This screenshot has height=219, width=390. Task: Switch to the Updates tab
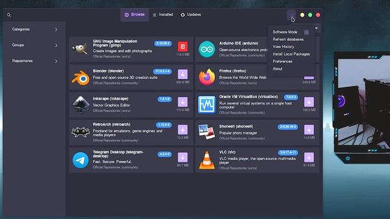click(191, 15)
